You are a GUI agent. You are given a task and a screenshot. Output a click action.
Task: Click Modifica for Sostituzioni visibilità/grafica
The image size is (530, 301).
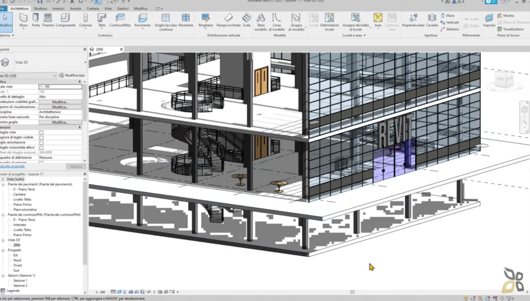pyautogui.click(x=60, y=102)
